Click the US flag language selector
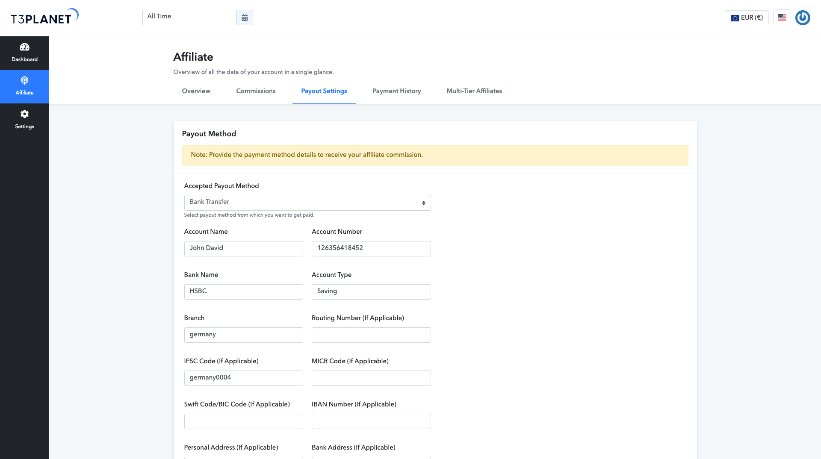 pyautogui.click(x=782, y=17)
